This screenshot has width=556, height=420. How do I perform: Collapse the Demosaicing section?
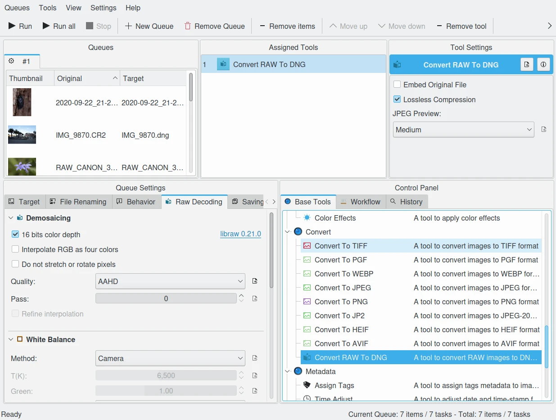[11, 218]
